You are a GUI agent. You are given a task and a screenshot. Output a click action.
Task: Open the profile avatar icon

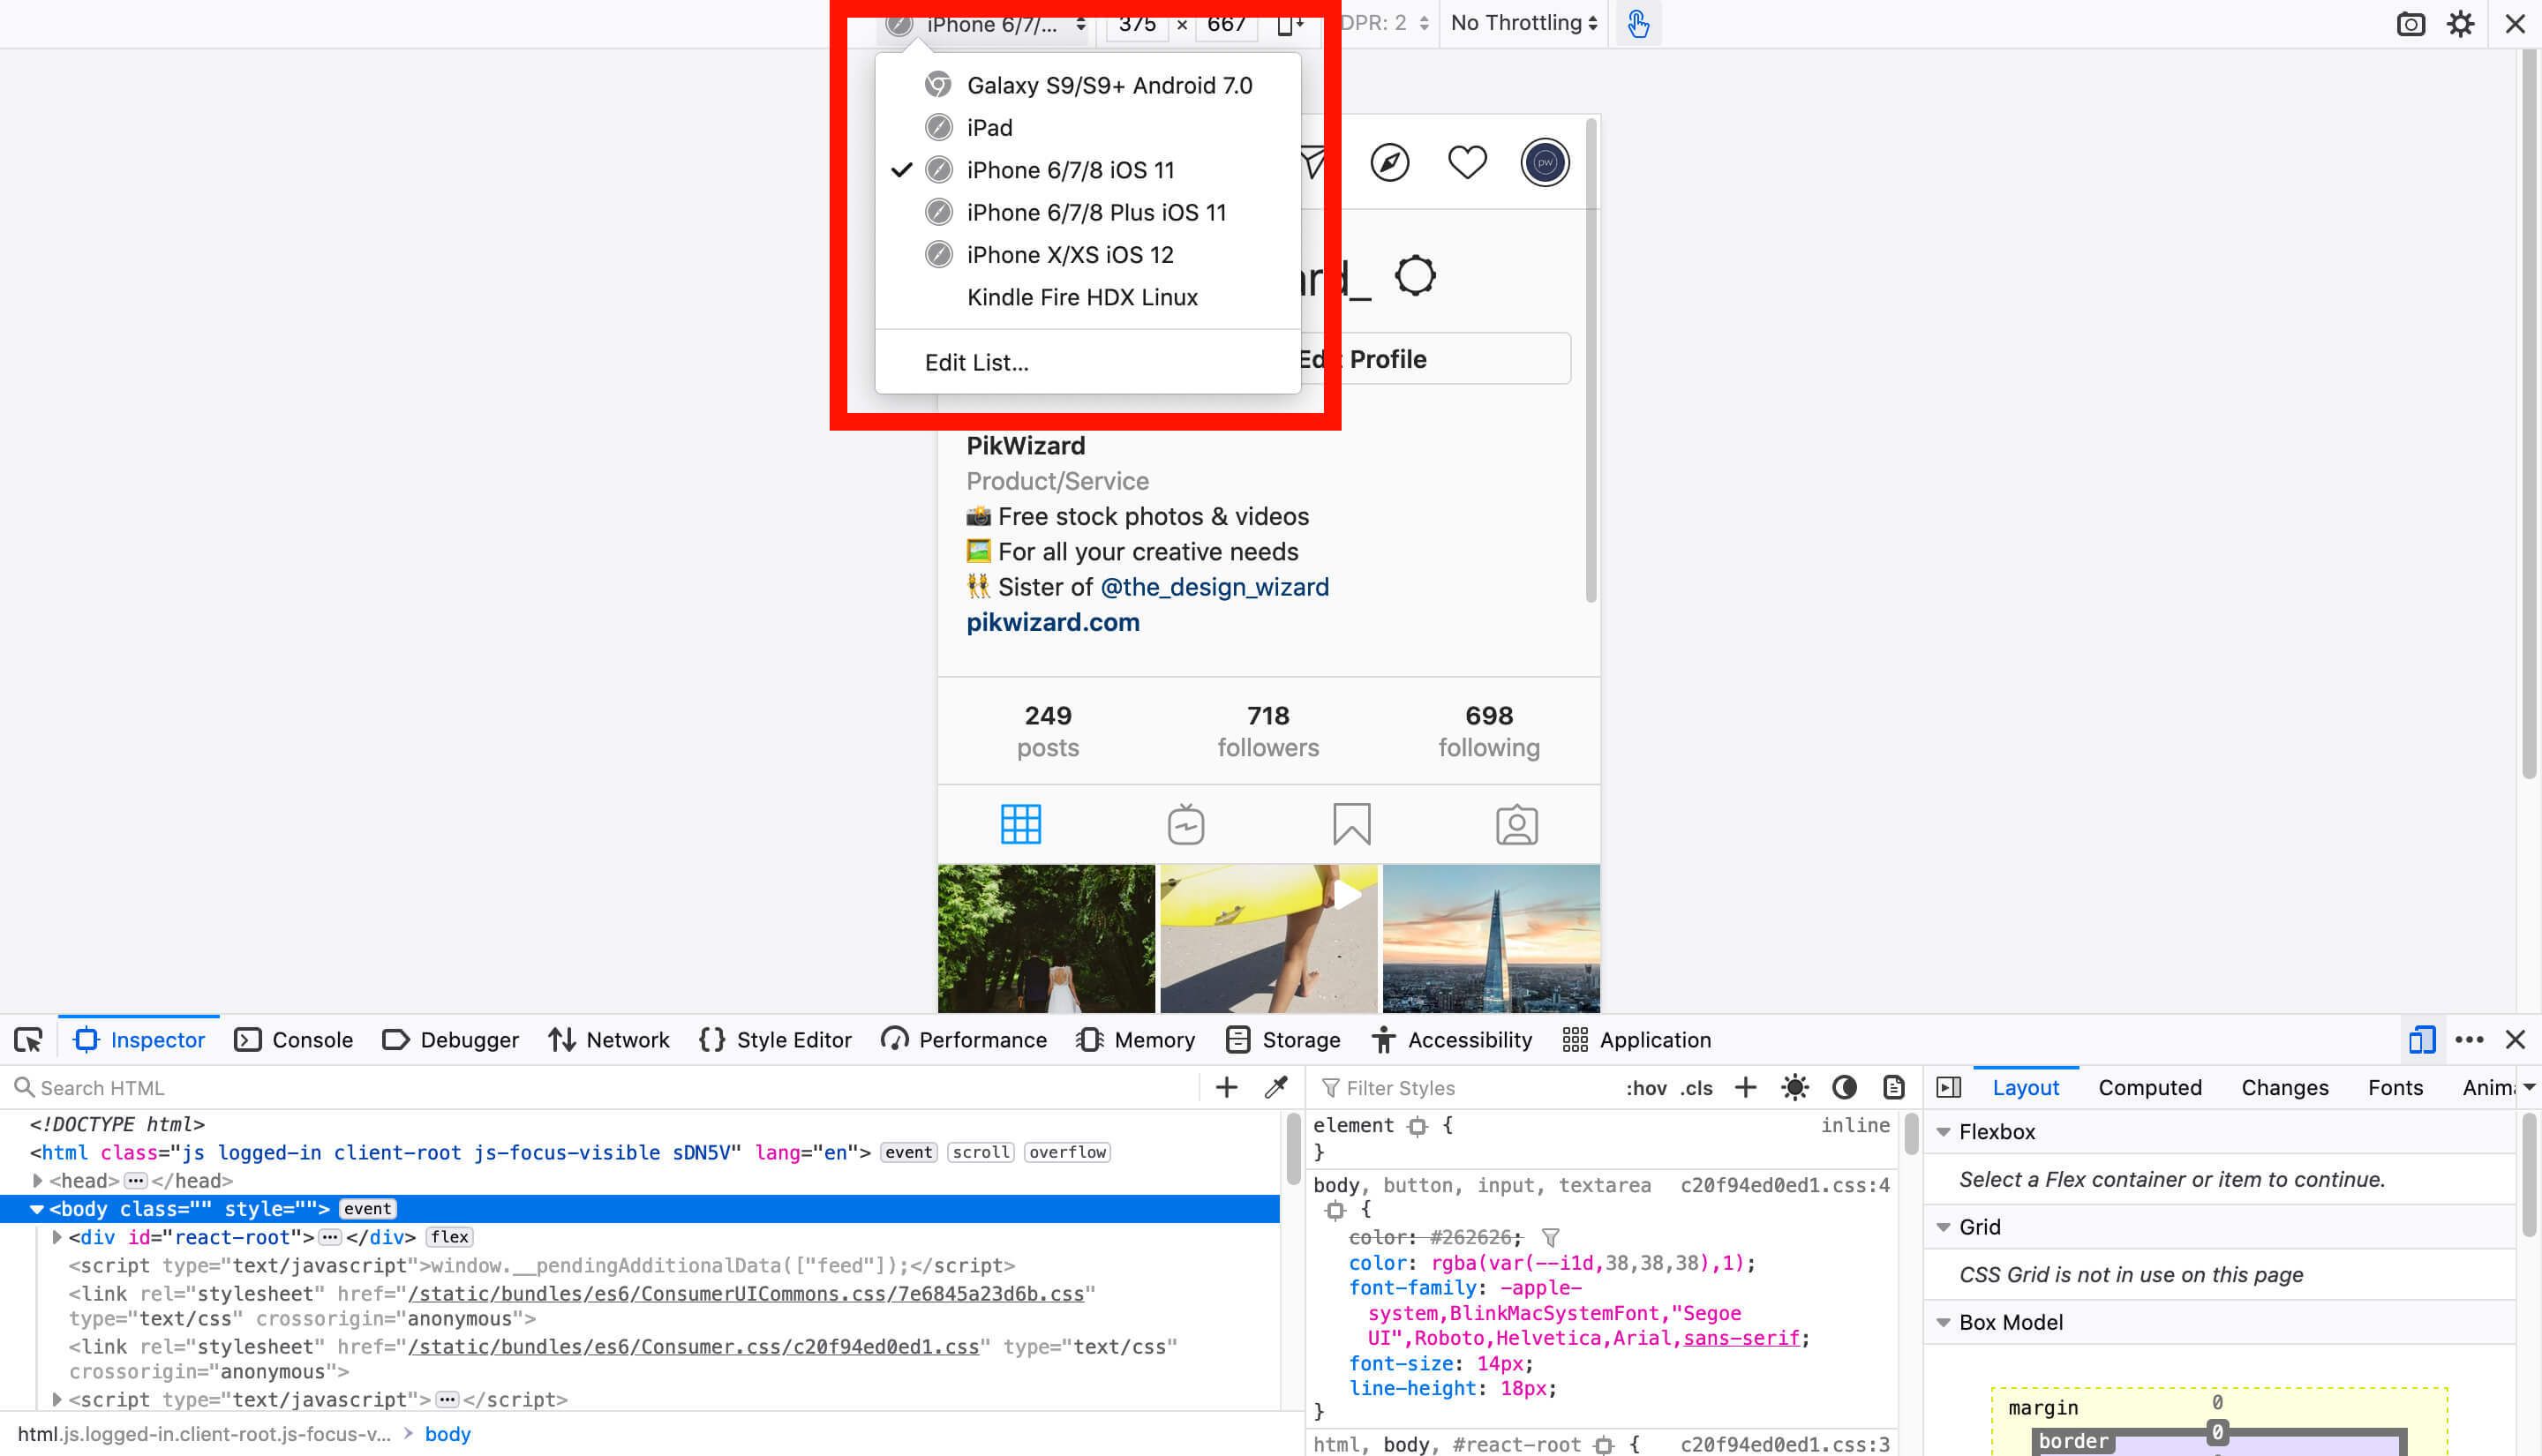click(1545, 162)
